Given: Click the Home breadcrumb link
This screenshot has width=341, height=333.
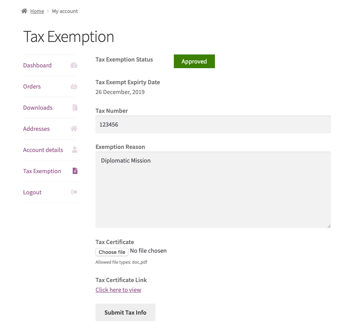Looking at the screenshot, I should click(37, 11).
